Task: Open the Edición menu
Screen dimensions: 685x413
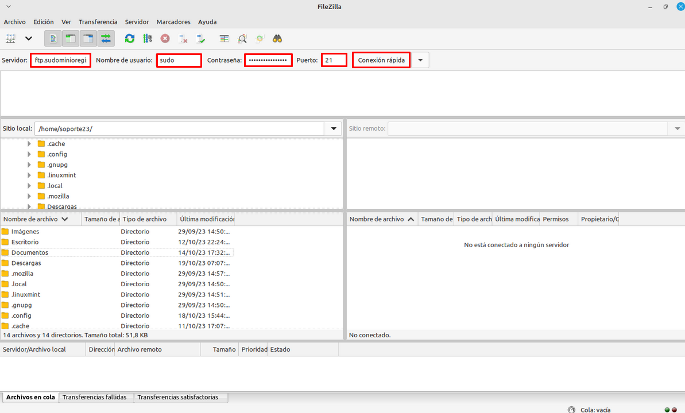Action: 44,22
